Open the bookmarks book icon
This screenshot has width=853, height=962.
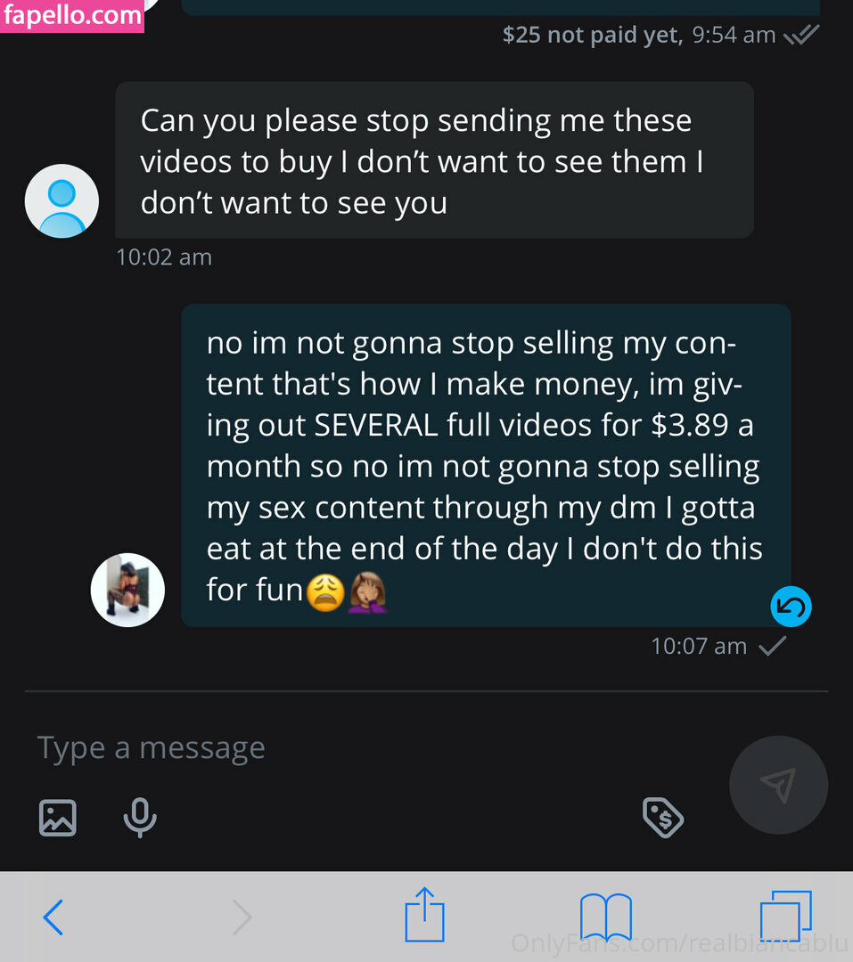click(x=605, y=917)
